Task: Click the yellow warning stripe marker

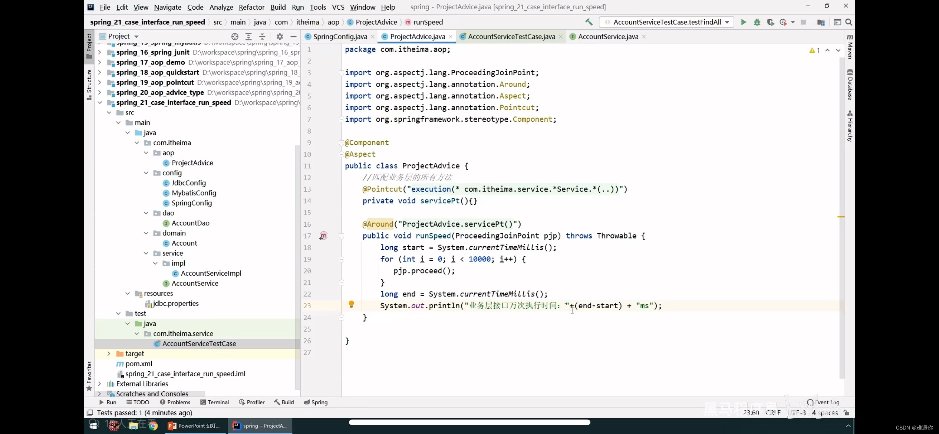Action: point(841,217)
